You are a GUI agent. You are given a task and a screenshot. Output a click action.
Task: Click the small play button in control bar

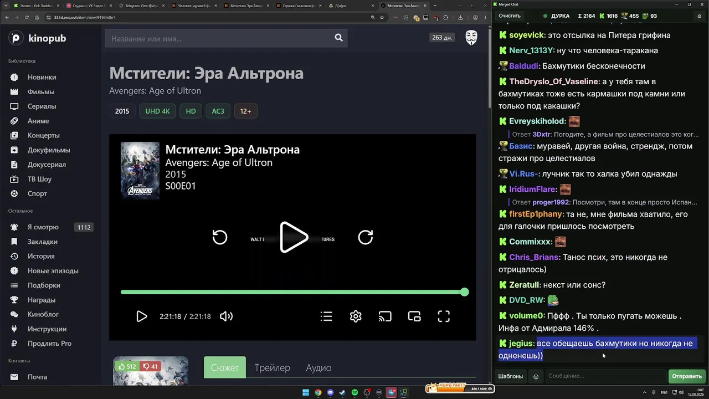coord(142,316)
